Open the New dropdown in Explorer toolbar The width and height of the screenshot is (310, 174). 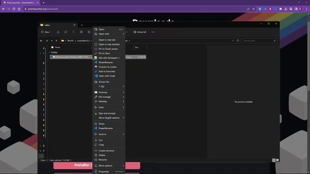[46, 32]
